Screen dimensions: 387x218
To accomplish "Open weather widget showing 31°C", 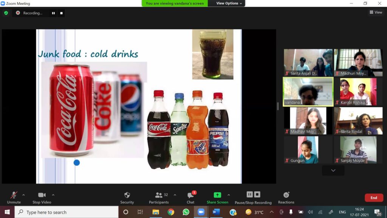I will 254,212.
